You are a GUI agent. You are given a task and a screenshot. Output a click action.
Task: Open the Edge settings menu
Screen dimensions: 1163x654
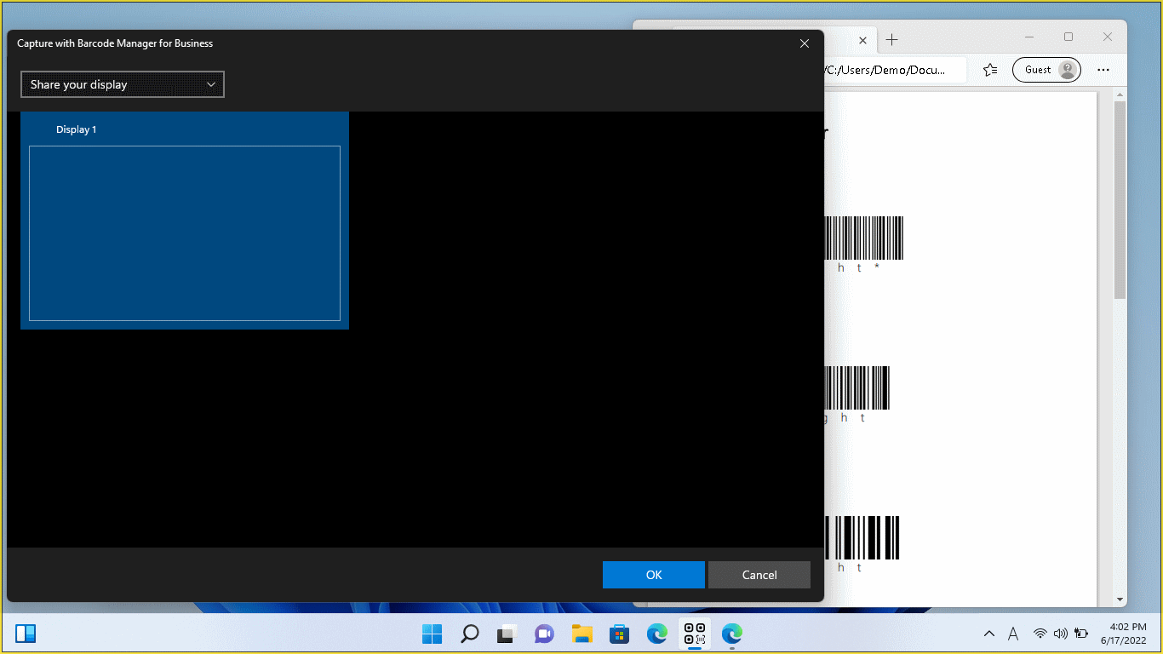1104,70
